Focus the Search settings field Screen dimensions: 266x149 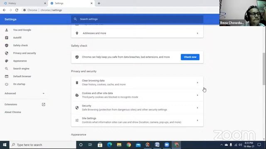137,19
